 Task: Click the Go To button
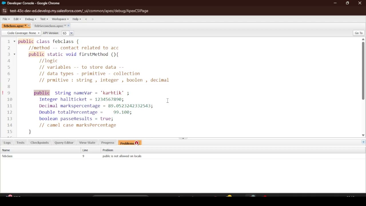[359, 33]
